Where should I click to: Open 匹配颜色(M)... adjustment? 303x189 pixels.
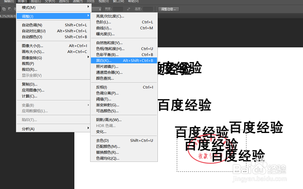tap(124, 146)
